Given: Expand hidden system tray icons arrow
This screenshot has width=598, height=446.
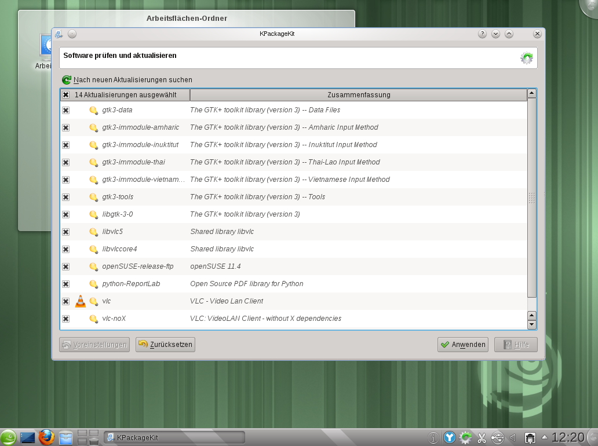Looking at the screenshot, I should (544, 437).
